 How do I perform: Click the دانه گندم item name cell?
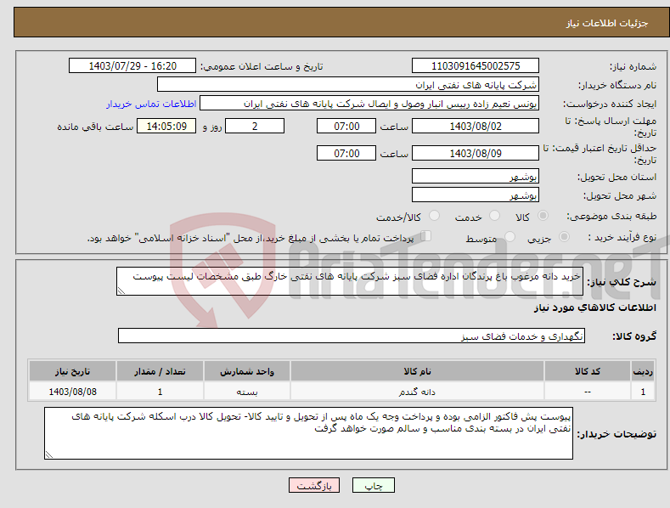(417, 392)
